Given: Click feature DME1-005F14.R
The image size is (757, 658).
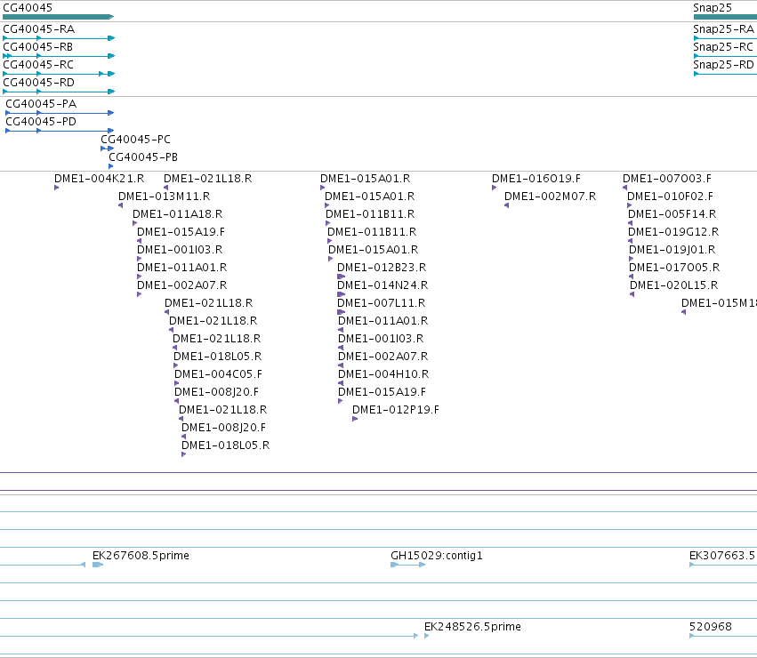Looking at the screenshot, I should coord(672,214).
